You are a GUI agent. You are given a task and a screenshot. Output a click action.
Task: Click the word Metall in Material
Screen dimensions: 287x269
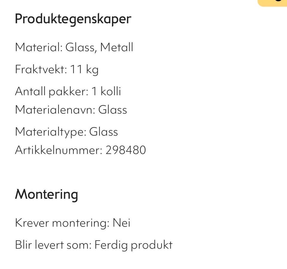click(x=116, y=47)
